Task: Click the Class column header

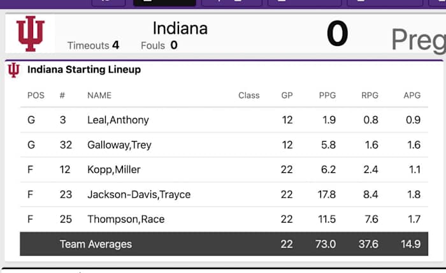Action: (x=249, y=96)
